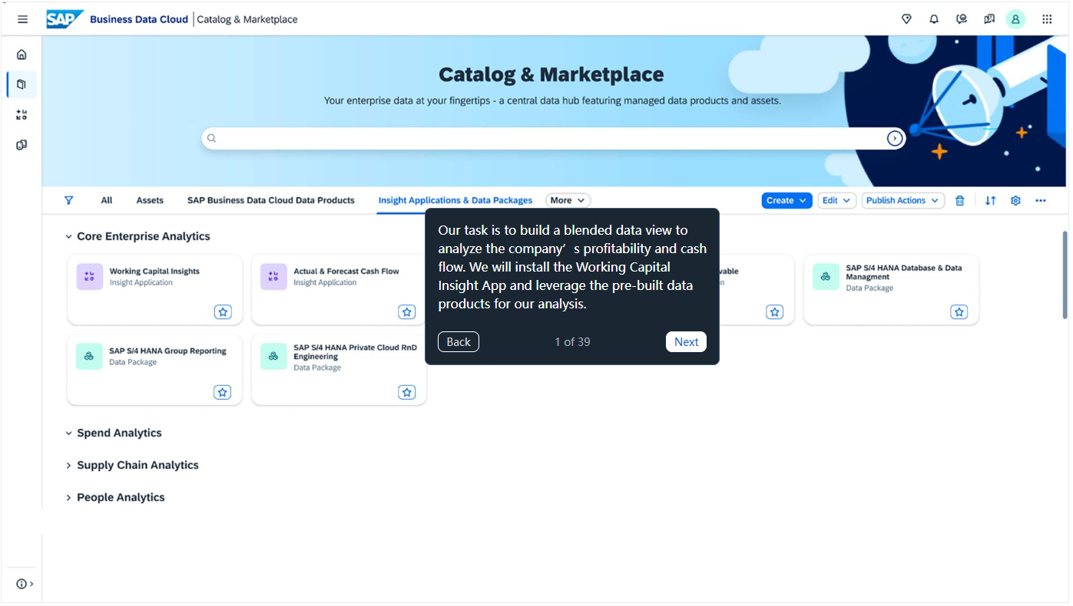Image resolution: width=1073 pixels, height=606 pixels.
Task: Open the Create dropdown button
Action: pos(787,200)
